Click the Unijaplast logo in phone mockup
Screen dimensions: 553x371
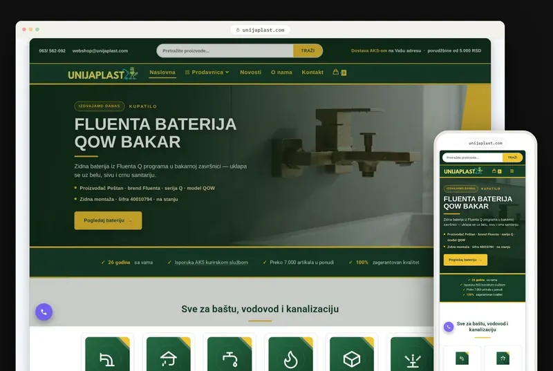pos(463,171)
